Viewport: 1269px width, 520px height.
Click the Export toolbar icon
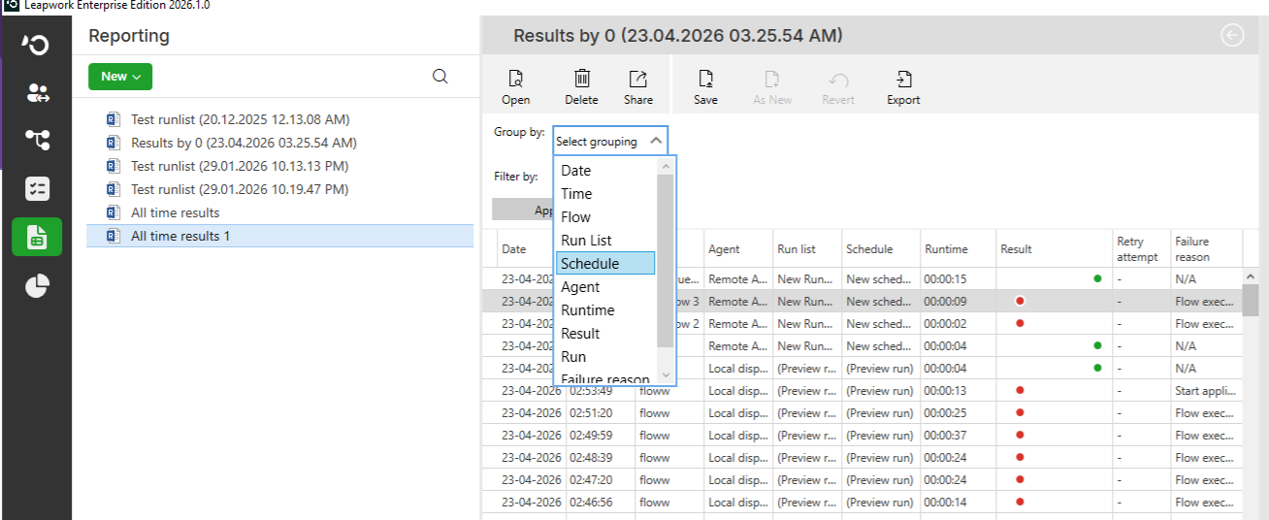point(903,87)
